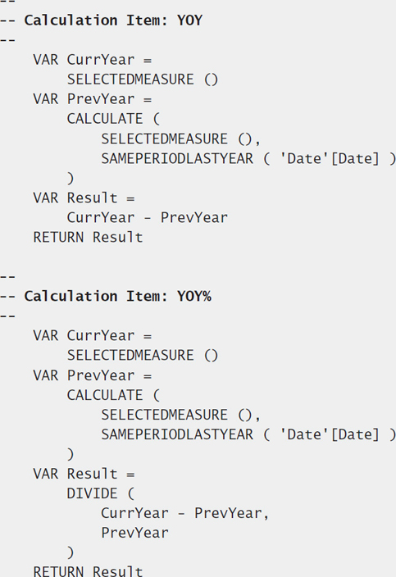Click first SELECTEDMEASURE () under YOY CurrYear
Viewport: 396px width, 577px height.
pos(143,80)
